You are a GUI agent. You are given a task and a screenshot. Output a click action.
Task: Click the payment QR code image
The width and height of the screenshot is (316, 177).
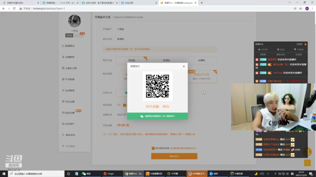tap(157, 86)
